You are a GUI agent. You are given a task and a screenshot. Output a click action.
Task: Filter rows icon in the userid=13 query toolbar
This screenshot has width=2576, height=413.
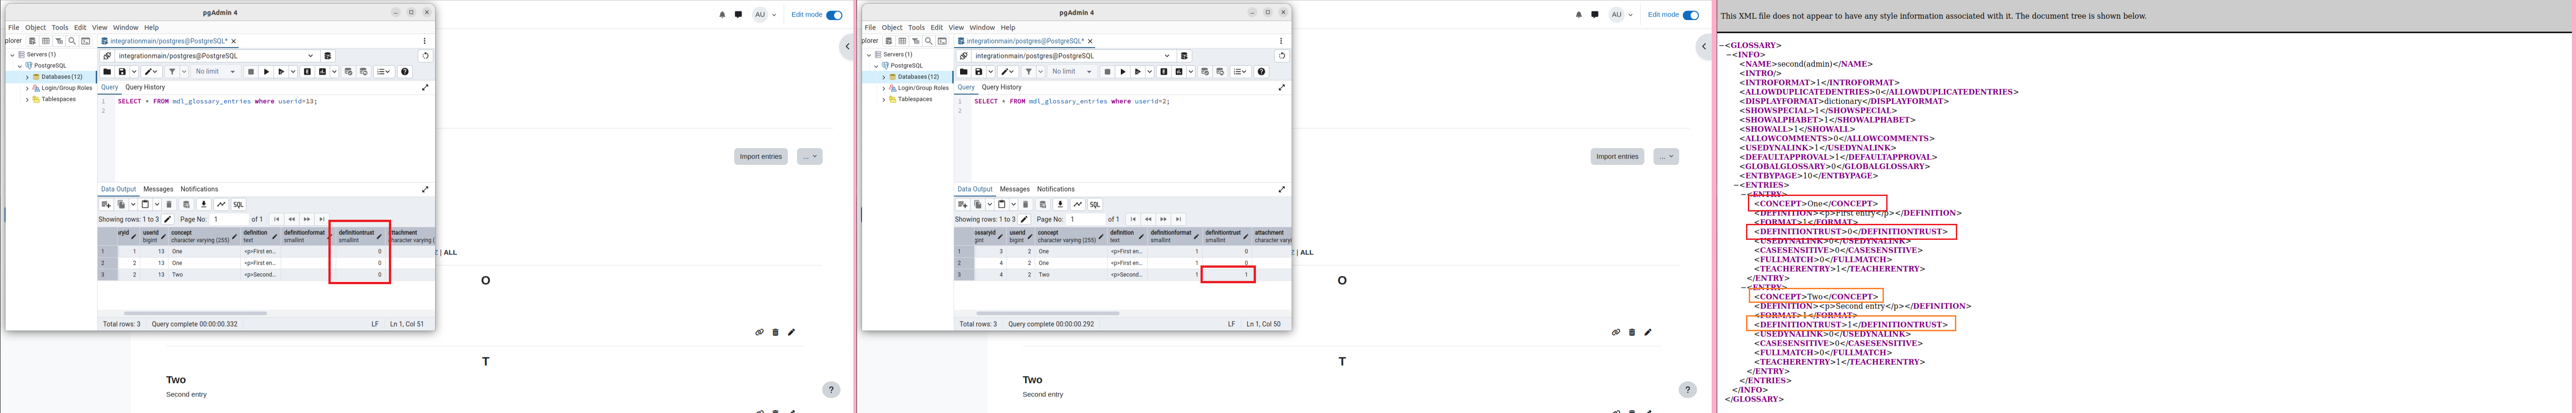click(x=172, y=72)
